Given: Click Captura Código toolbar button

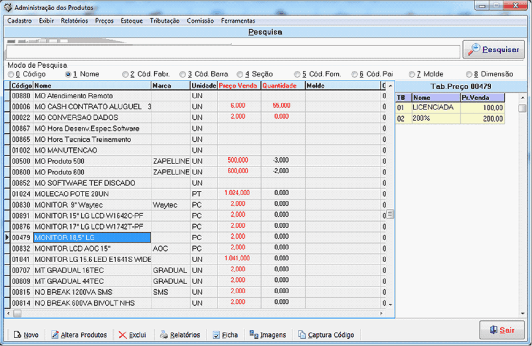Looking at the screenshot, I should (x=326, y=335).
